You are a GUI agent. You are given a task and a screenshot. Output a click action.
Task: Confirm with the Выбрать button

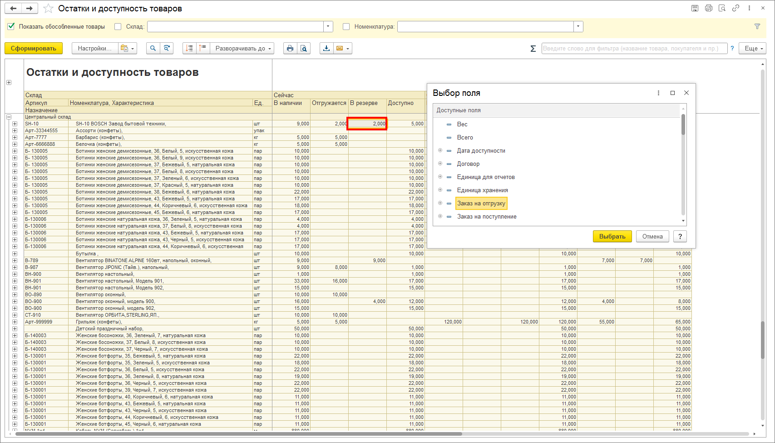612,236
